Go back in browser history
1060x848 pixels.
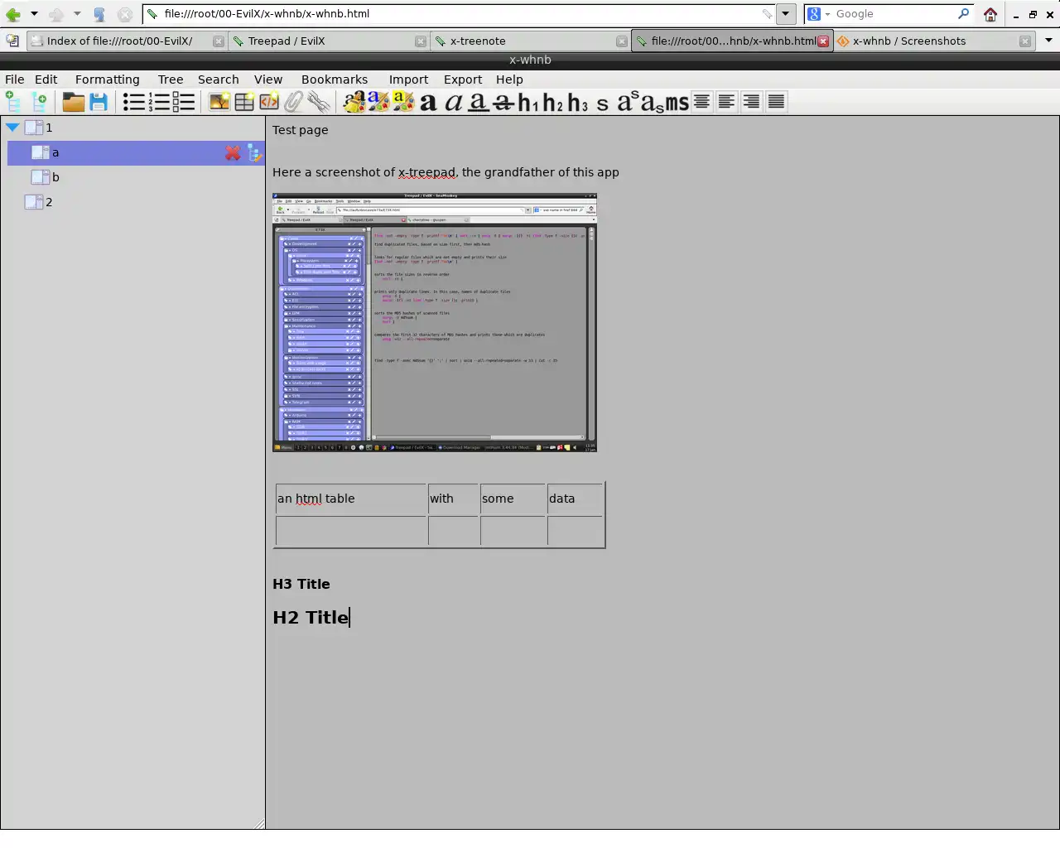tap(13, 14)
